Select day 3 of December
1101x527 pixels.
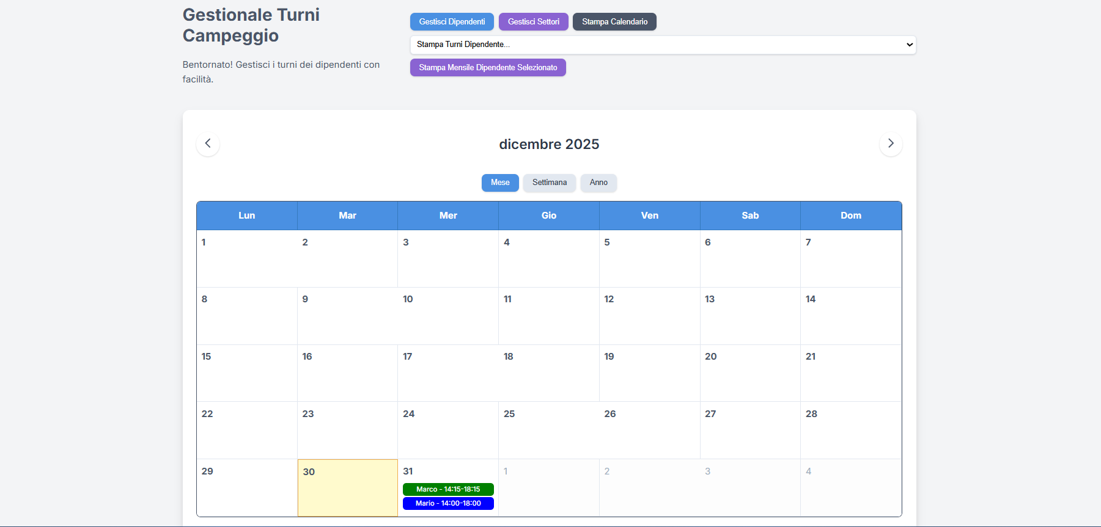448,258
